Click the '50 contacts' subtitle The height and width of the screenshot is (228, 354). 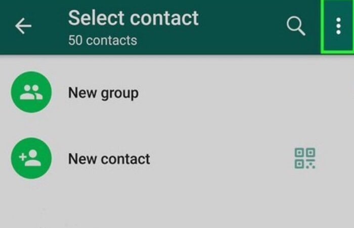(103, 40)
